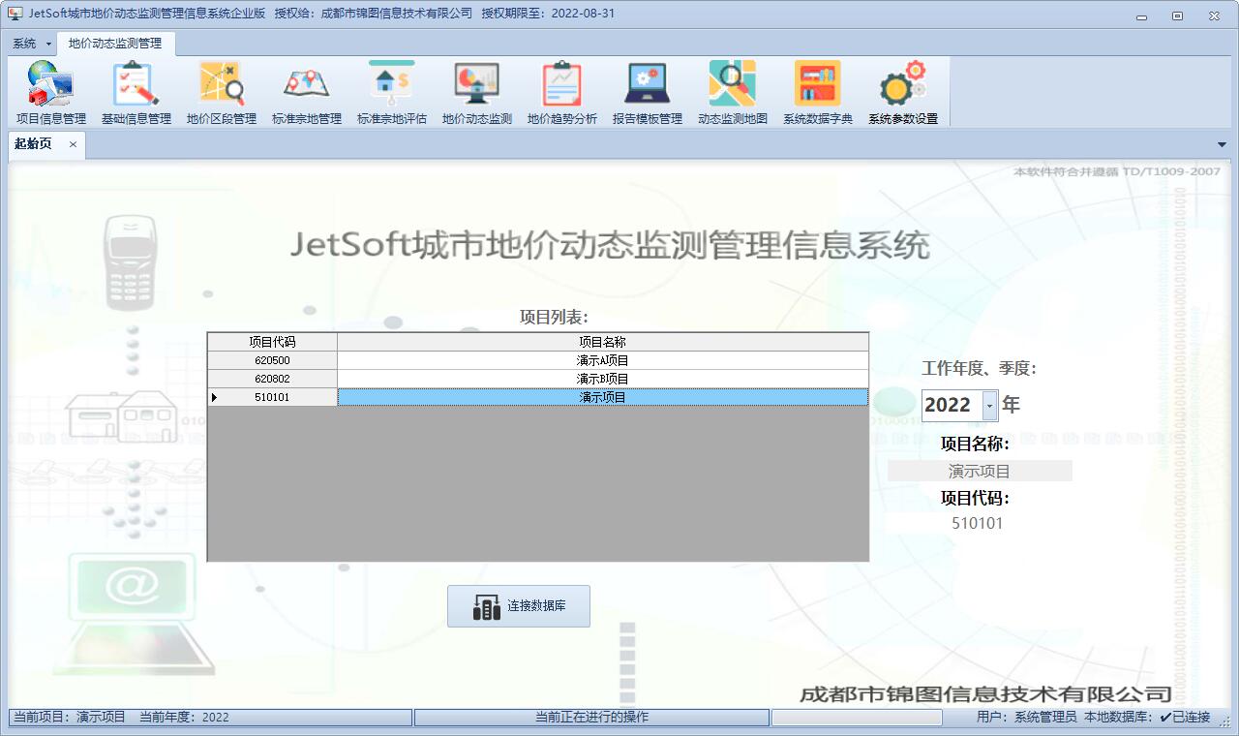The height and width of the screenshot is (736, 1239).
Task: Open 系统参数设置 gears icon
Action: pos(902,93)
